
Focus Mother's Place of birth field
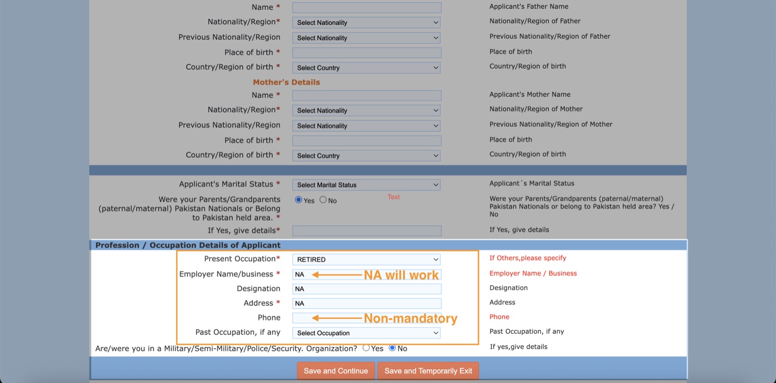pyautogui.click(x=367, y=141)
